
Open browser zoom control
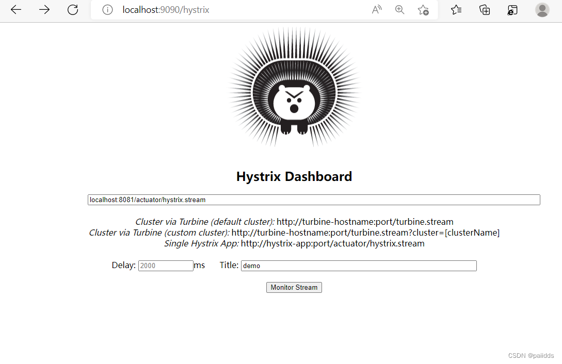399,10
